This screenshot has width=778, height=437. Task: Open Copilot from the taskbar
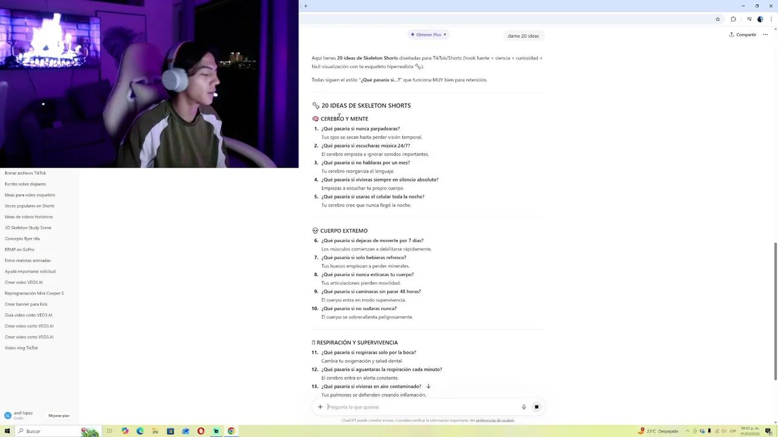point(125,431)
